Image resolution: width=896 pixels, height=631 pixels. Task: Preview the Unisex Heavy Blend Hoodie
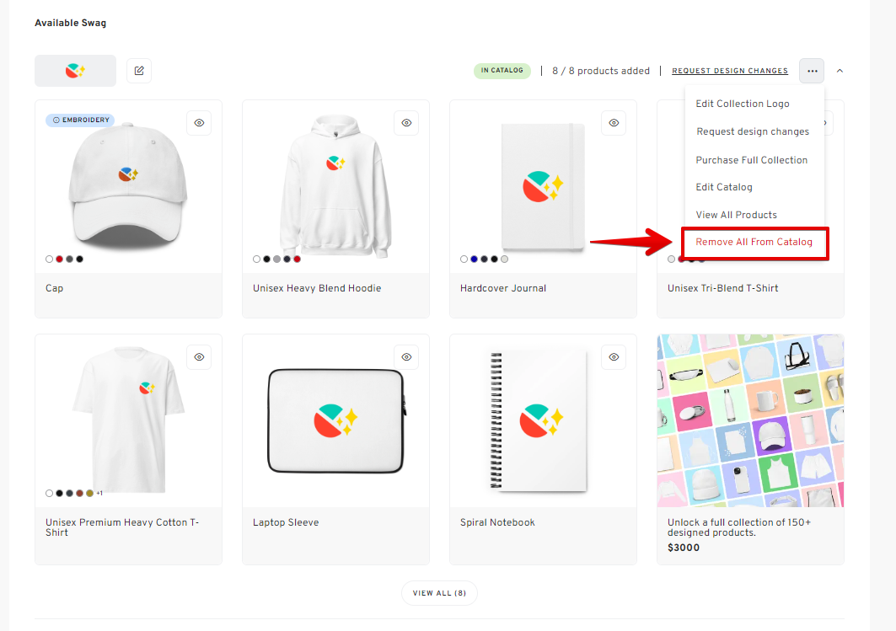pos(406,123)
